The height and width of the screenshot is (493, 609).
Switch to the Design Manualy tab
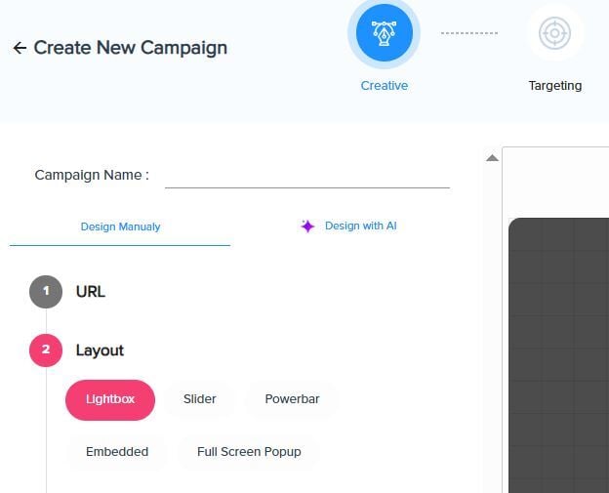[120, 226]
